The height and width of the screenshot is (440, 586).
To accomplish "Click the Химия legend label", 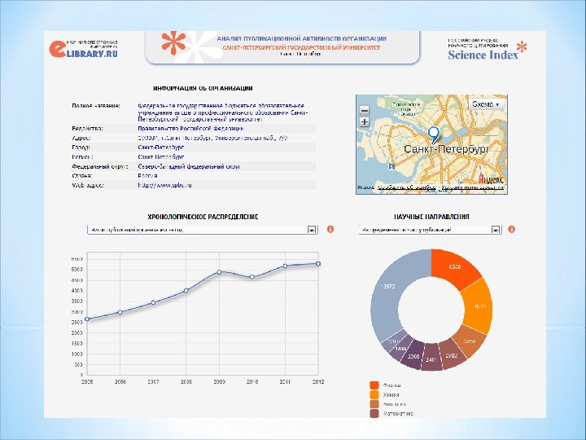I will (391, 394).
